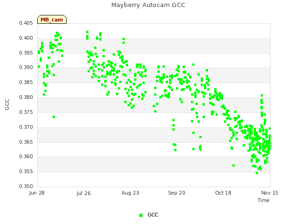Click the Jul 26 axis label
The width and height of the screenshot is (298, 224).
click(x=84, y=193)
